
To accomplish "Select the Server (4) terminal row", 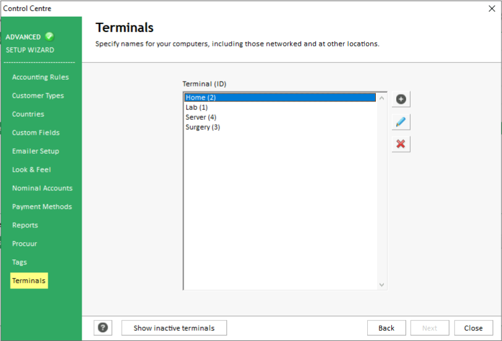I will pos(280,117).
